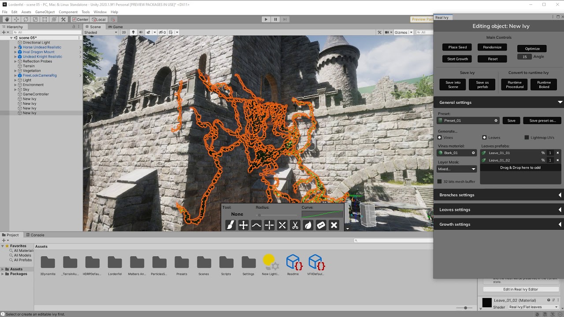
Task: Select the Hand tool in Unity toolbar
Action: point(7,19)
